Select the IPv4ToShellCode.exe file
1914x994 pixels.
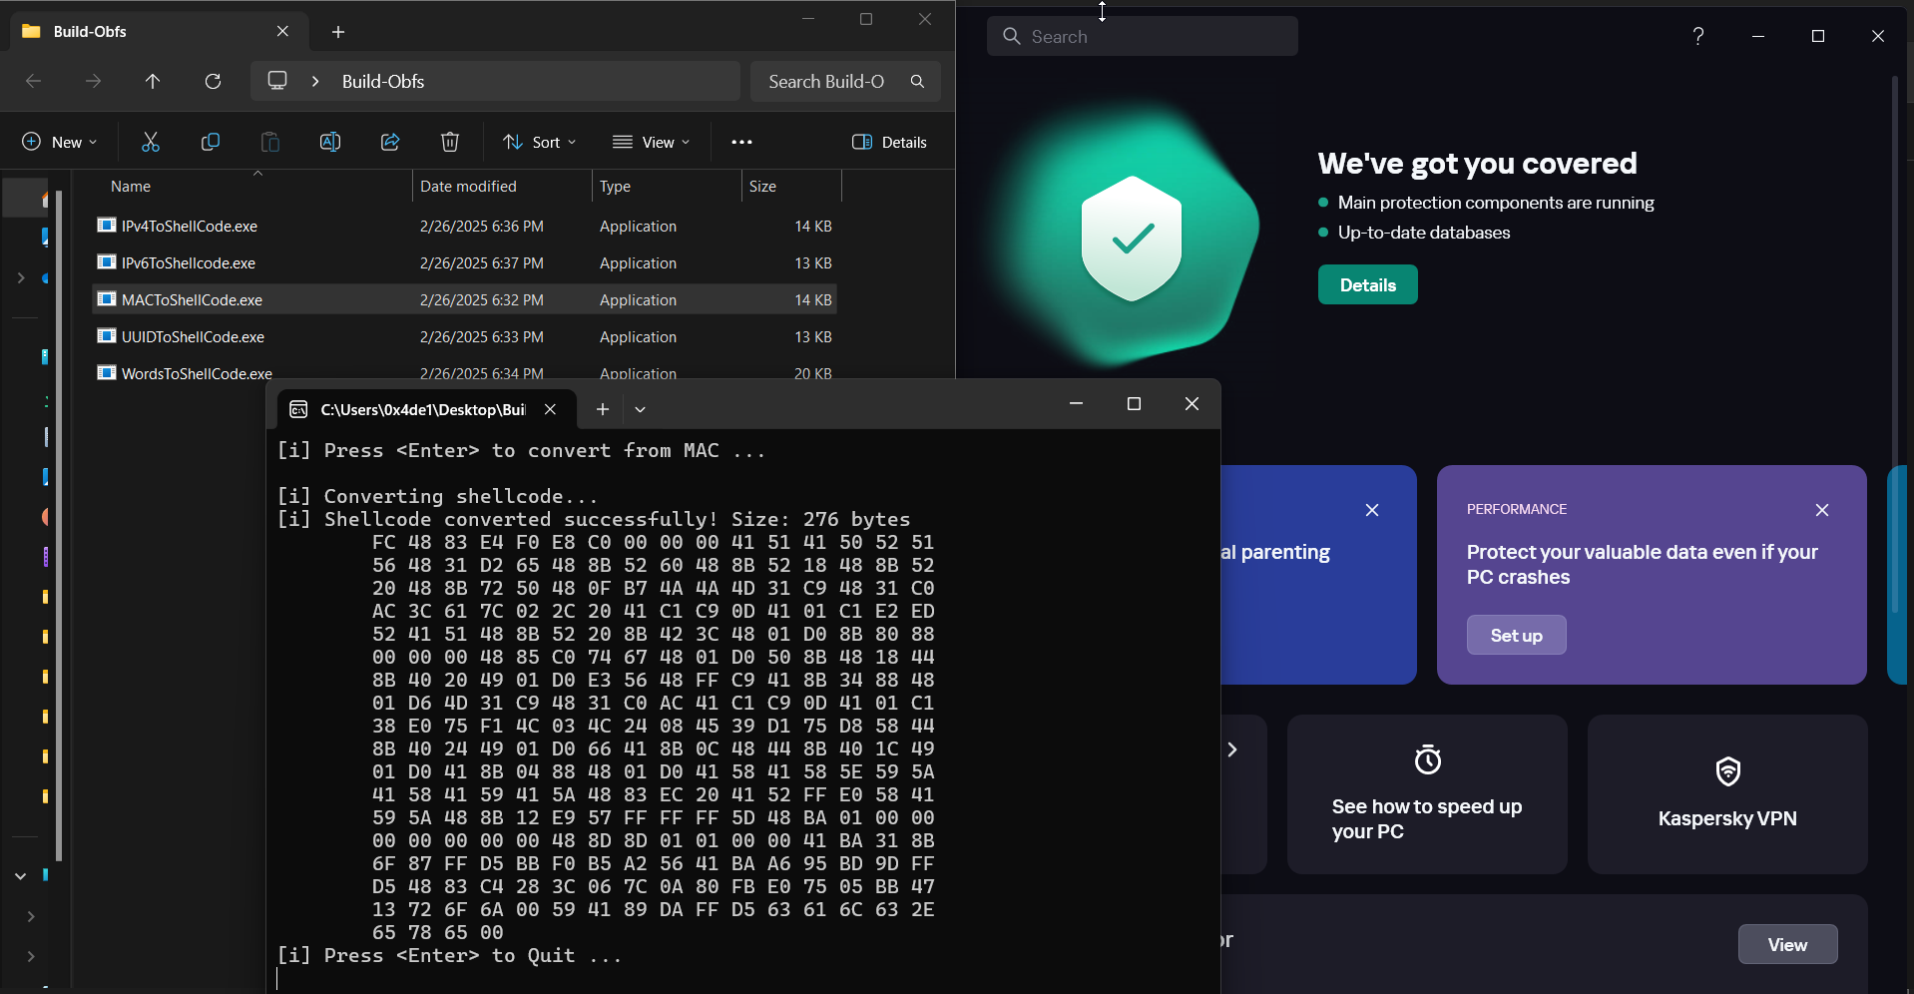pyautogui.click(x=465, y=227)
